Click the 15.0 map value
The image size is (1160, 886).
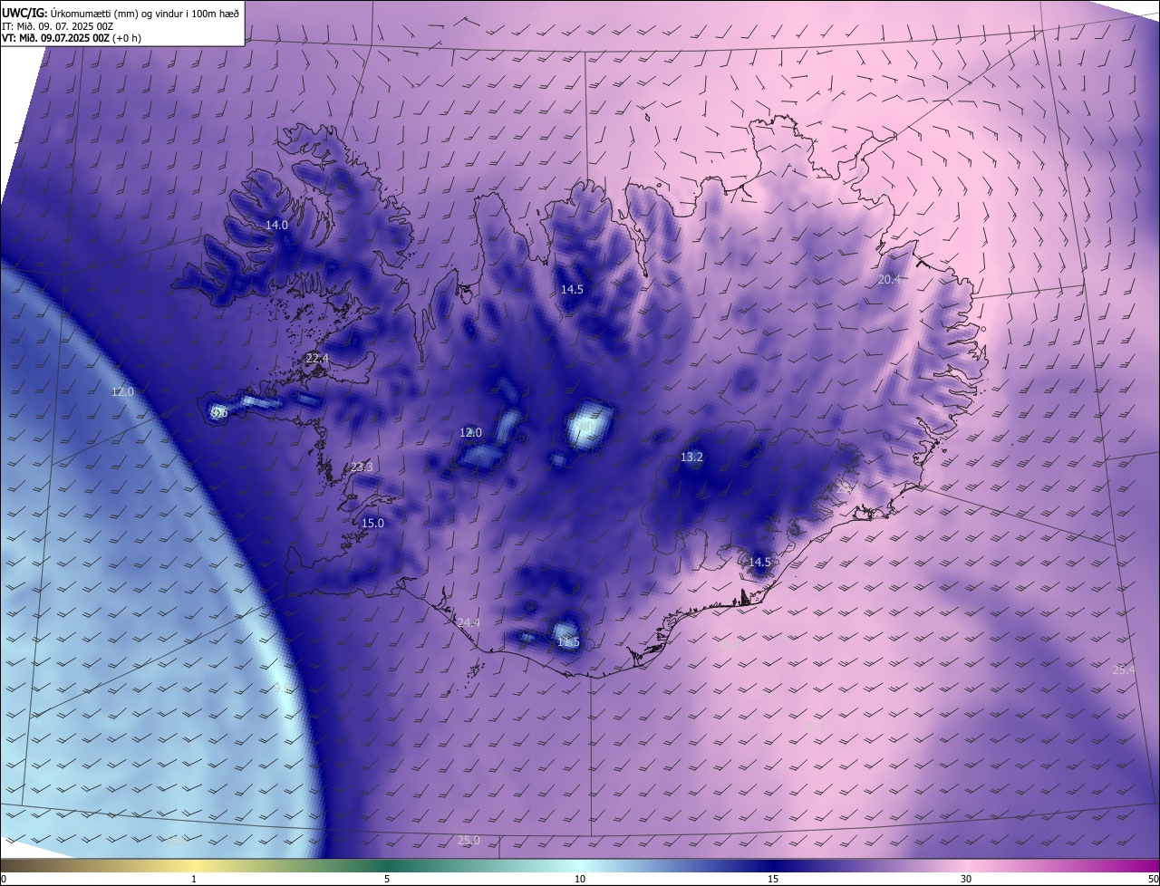[x=372, y=524]
